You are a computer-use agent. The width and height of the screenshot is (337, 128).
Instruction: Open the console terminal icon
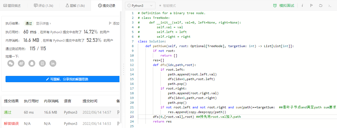(x=330, y=5)
